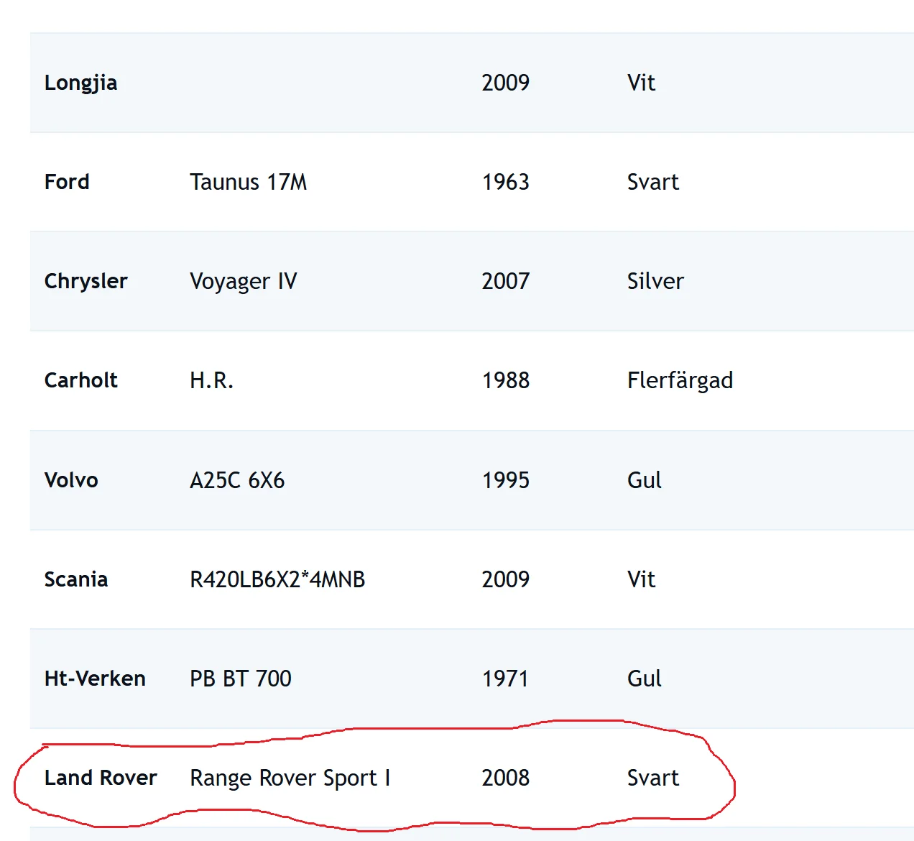This screenshot has height=841, width=914.
Task: Open the Volvo row
Action: point(472,480)
